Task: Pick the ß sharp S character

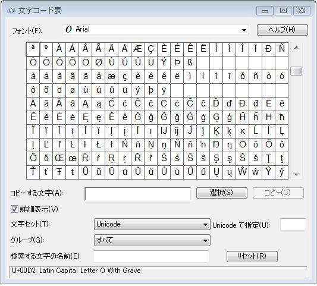Action: click(x=190, y=62)
